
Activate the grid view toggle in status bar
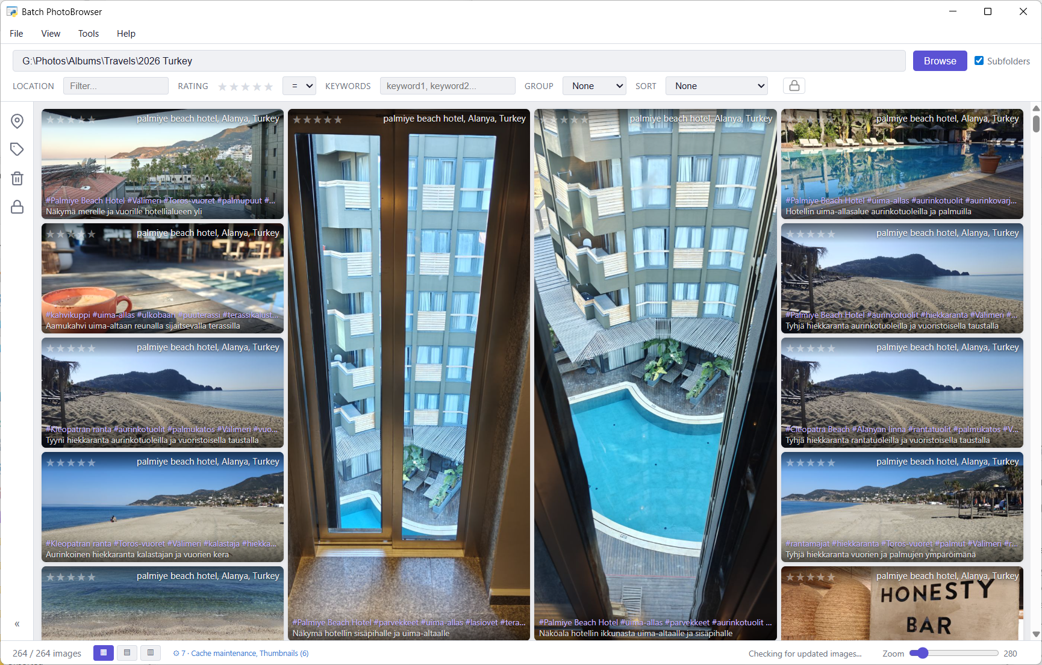pos(103,652)
